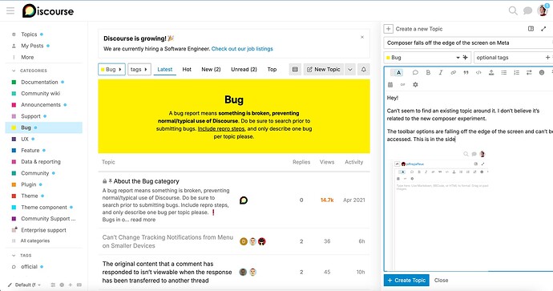553x291 pixels.
Task: Click the topic title input field
Action: pos(468,42)
